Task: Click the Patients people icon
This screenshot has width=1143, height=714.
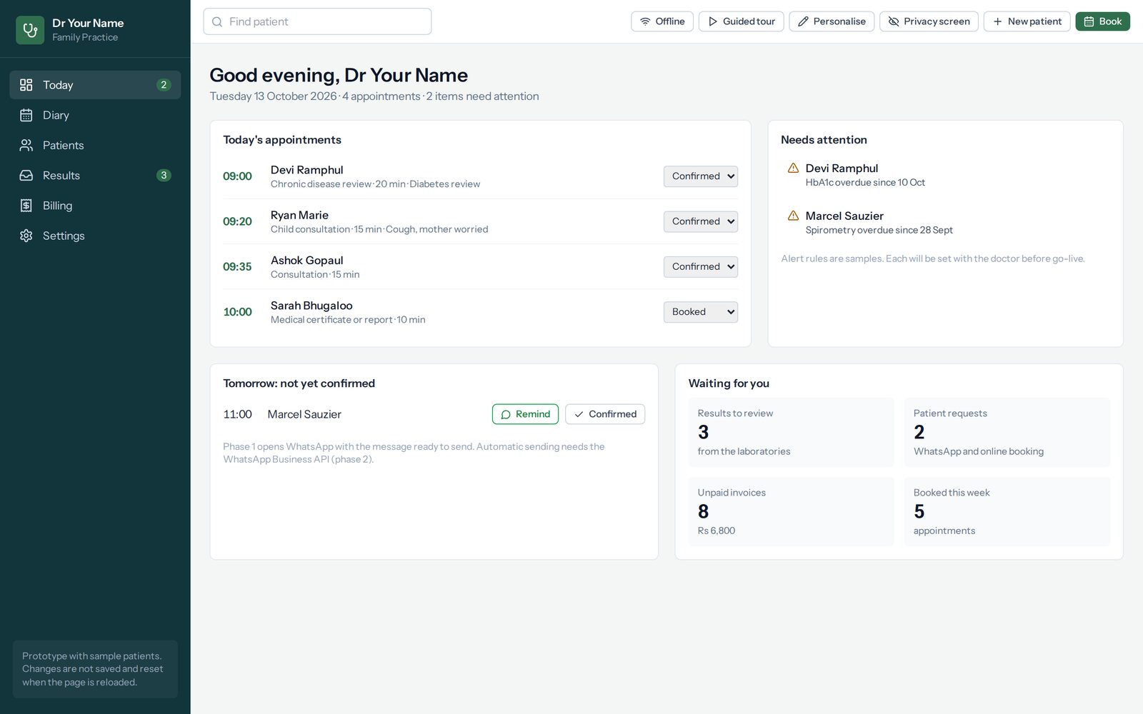Action: (26, 145)
